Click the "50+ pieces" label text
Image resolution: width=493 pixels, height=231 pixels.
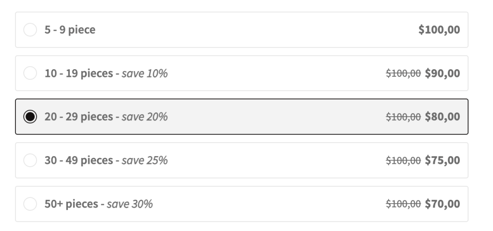[71, 204]
